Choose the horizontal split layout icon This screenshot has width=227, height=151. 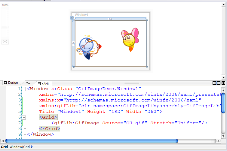(x=219, y=83)
